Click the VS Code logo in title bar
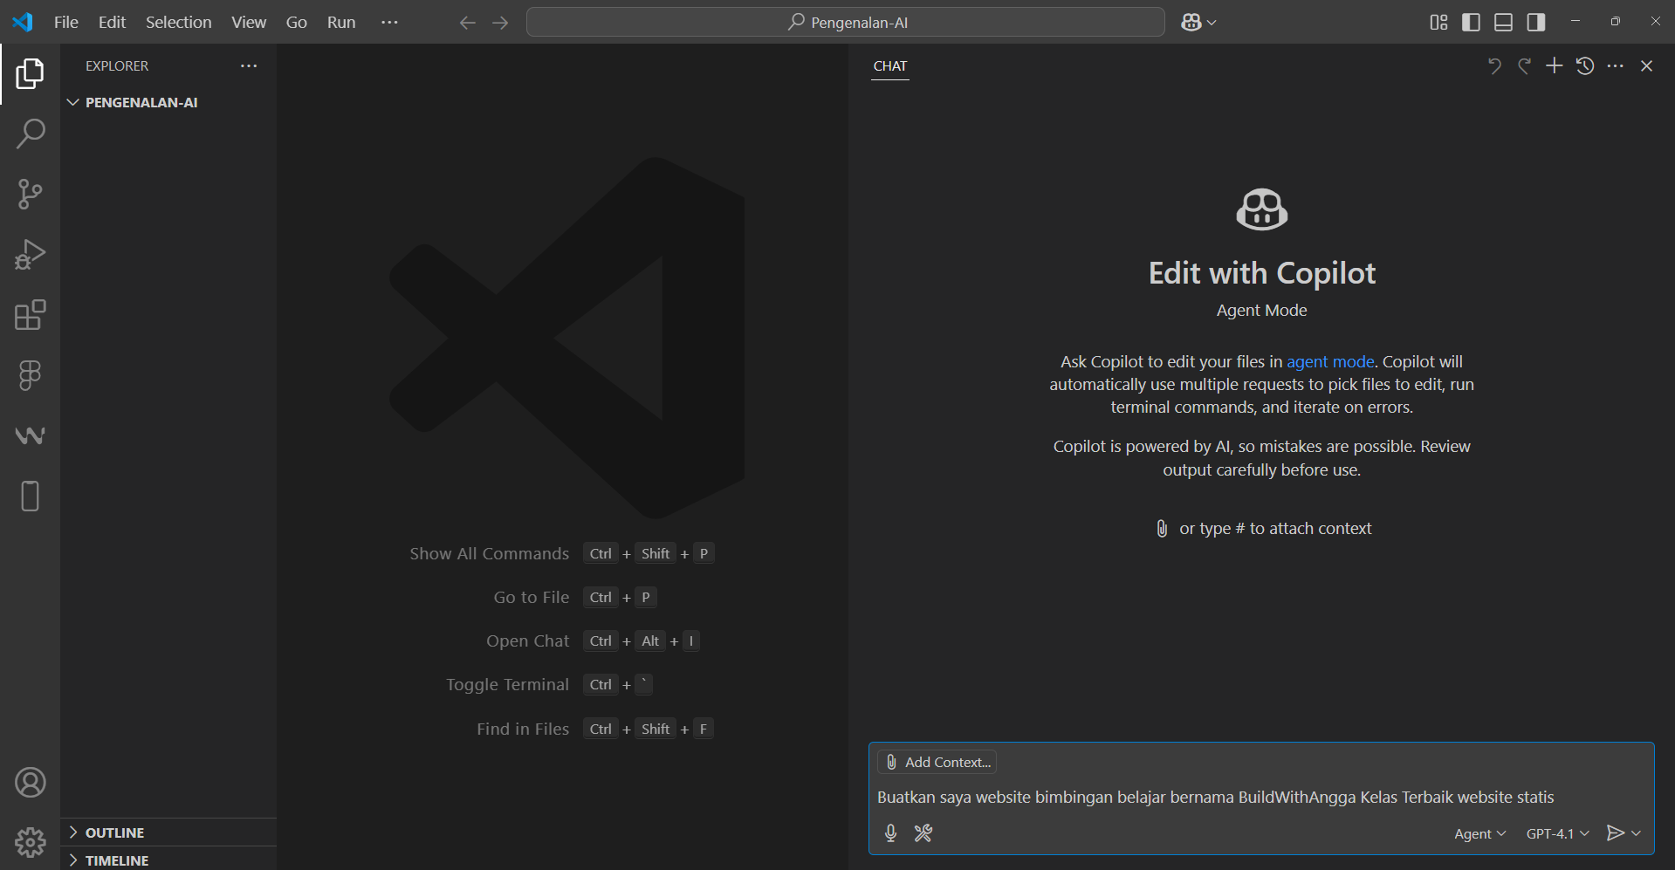This screenshot has height=870, width=1675. coord(23,22)
